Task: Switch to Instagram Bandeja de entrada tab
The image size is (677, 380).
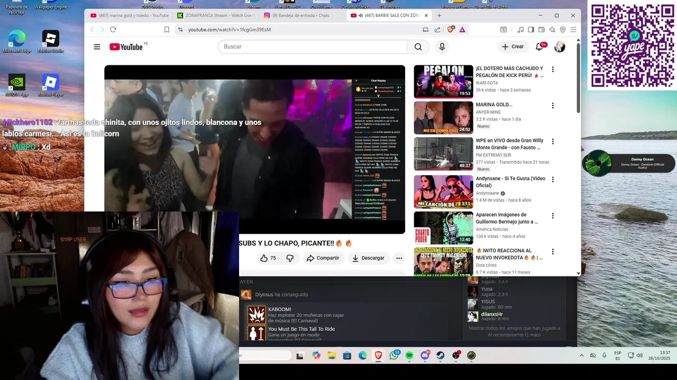Action: (x=301, y=15)
